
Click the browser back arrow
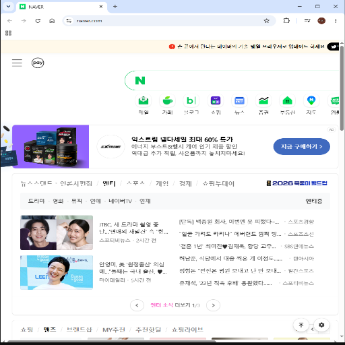(9, 21)
